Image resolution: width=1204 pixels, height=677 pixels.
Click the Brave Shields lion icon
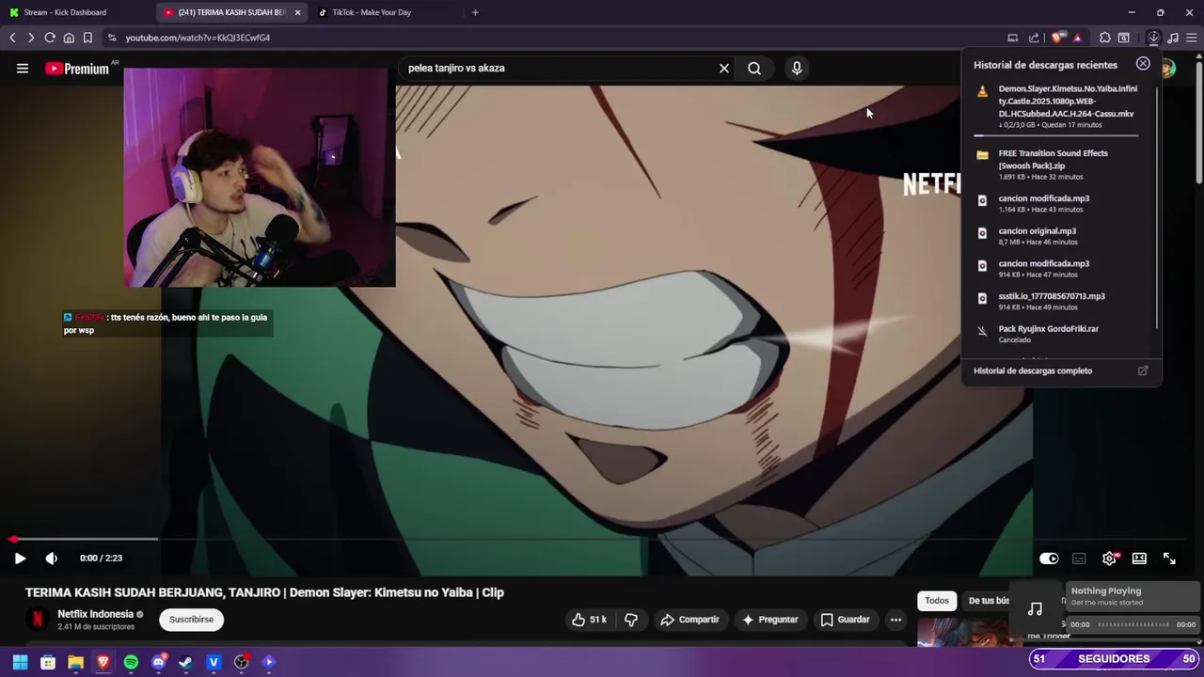1059,38
